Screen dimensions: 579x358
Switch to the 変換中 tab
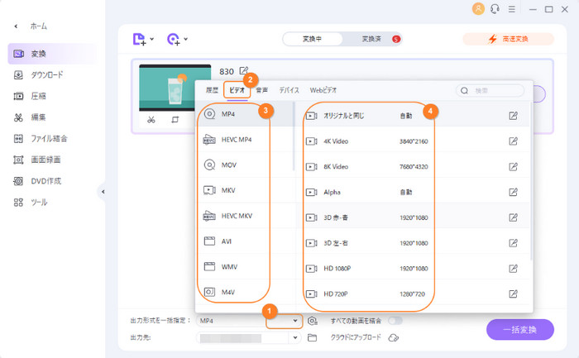click(313, 39)
